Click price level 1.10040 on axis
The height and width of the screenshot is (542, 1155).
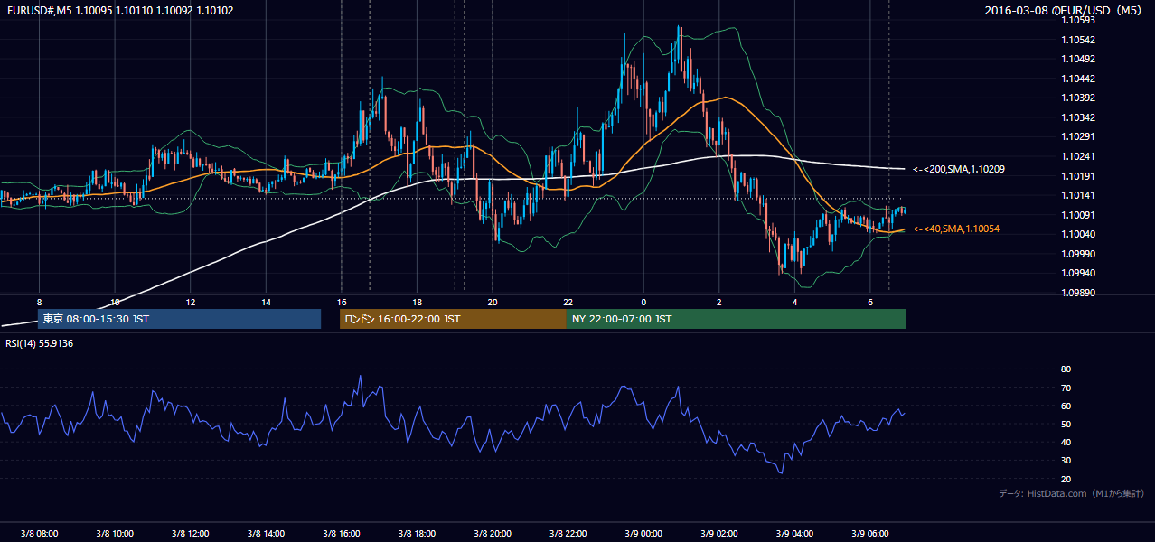coord(1078,234)
